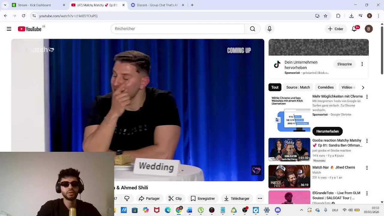384x216 pixels.
Task: Close the Kick Dashboard tab
Action: (x=64, y=5)
